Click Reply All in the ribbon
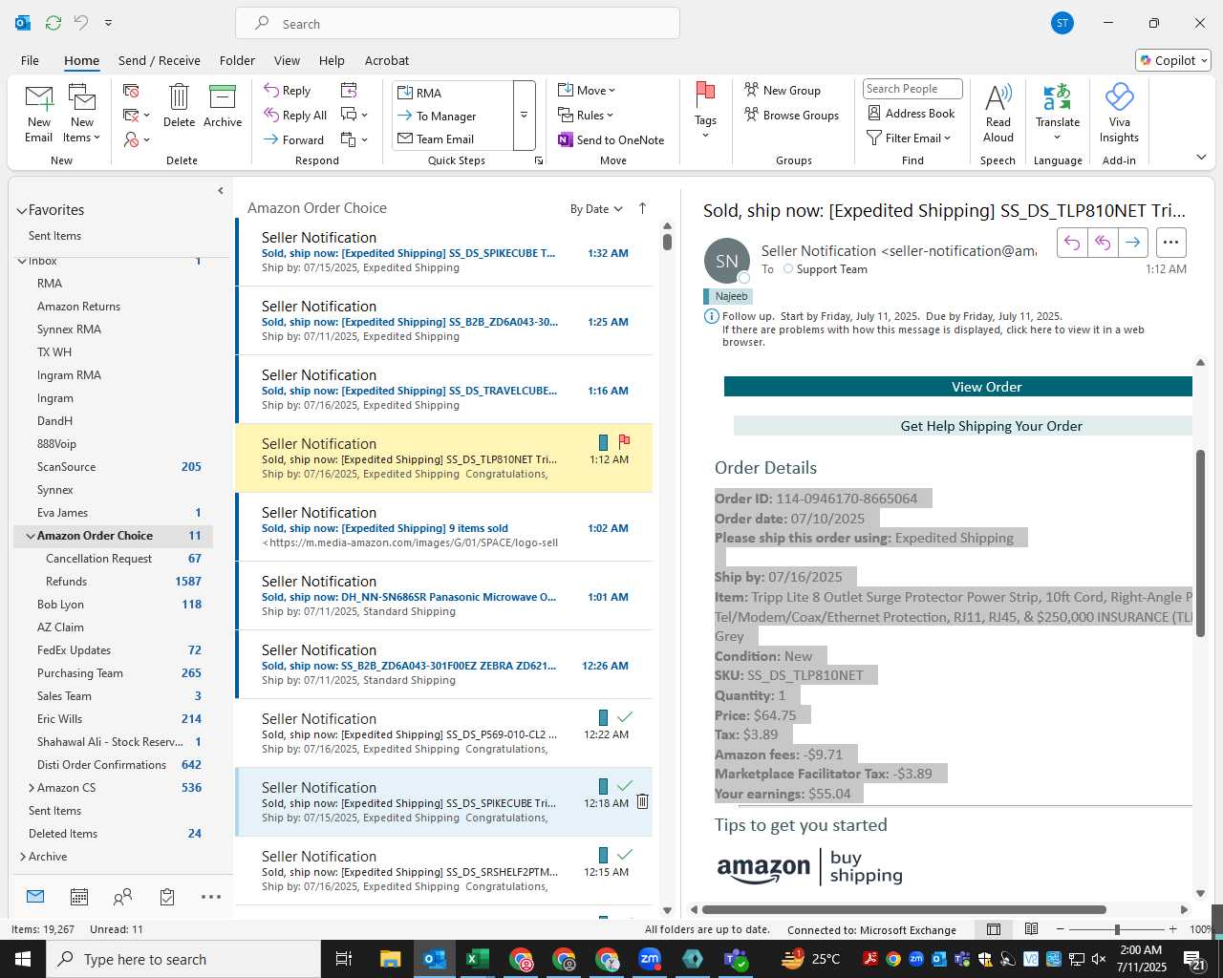 point(295,116)
